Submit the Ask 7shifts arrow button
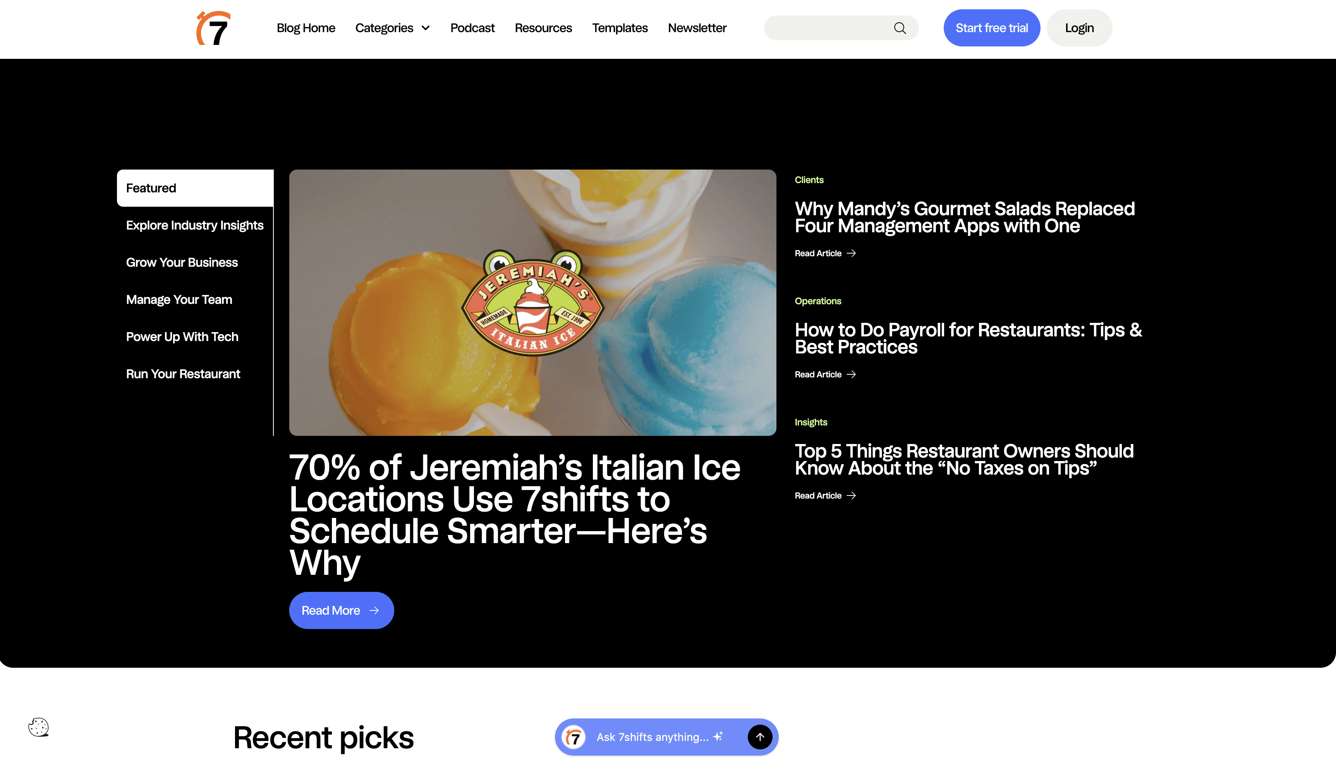 tap(760, 737)
